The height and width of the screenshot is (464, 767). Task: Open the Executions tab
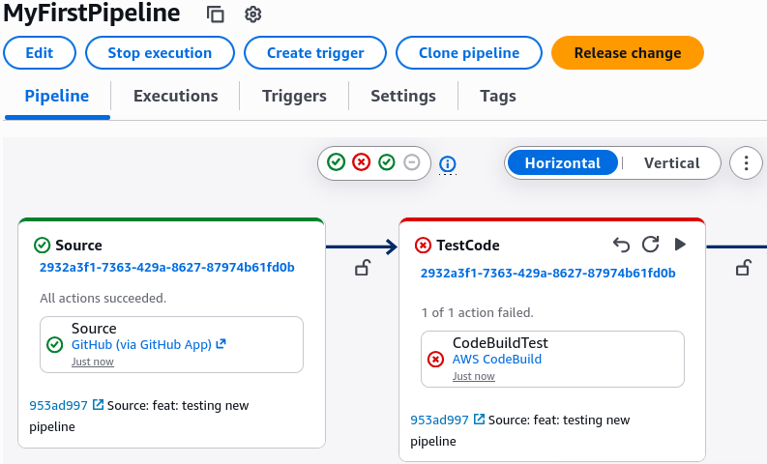[176, 96]
